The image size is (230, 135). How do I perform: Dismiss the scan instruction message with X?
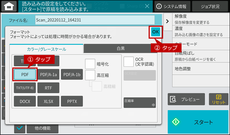(x=147, y=6)
